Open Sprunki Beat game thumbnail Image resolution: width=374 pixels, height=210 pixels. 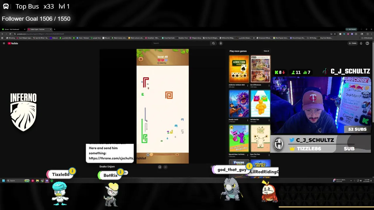[239, 139]
